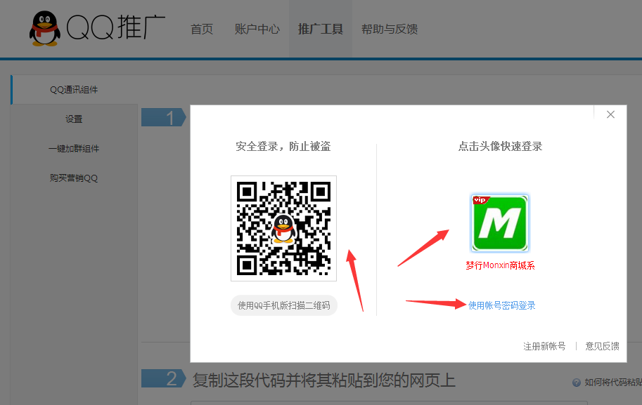642x405 pixels.
Task: Click 点击头像快速登录 heading
Action: pos(500,146)
